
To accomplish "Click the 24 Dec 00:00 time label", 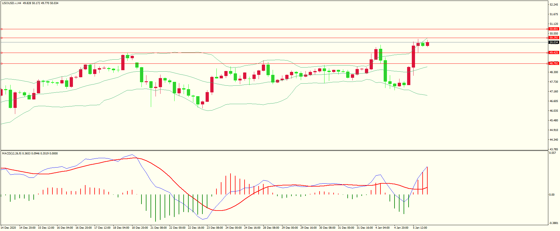I will [x=234, y=228].
